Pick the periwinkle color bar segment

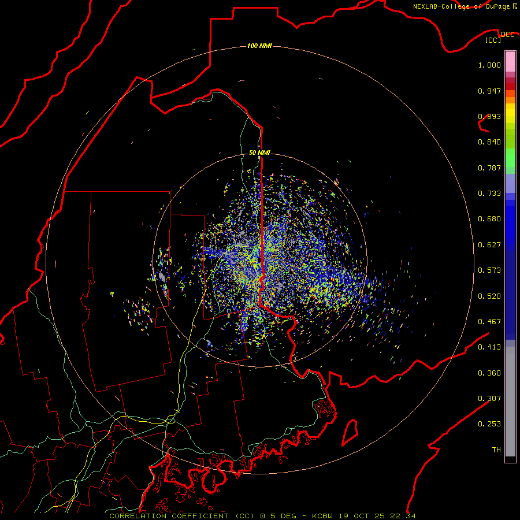point(510,183)
